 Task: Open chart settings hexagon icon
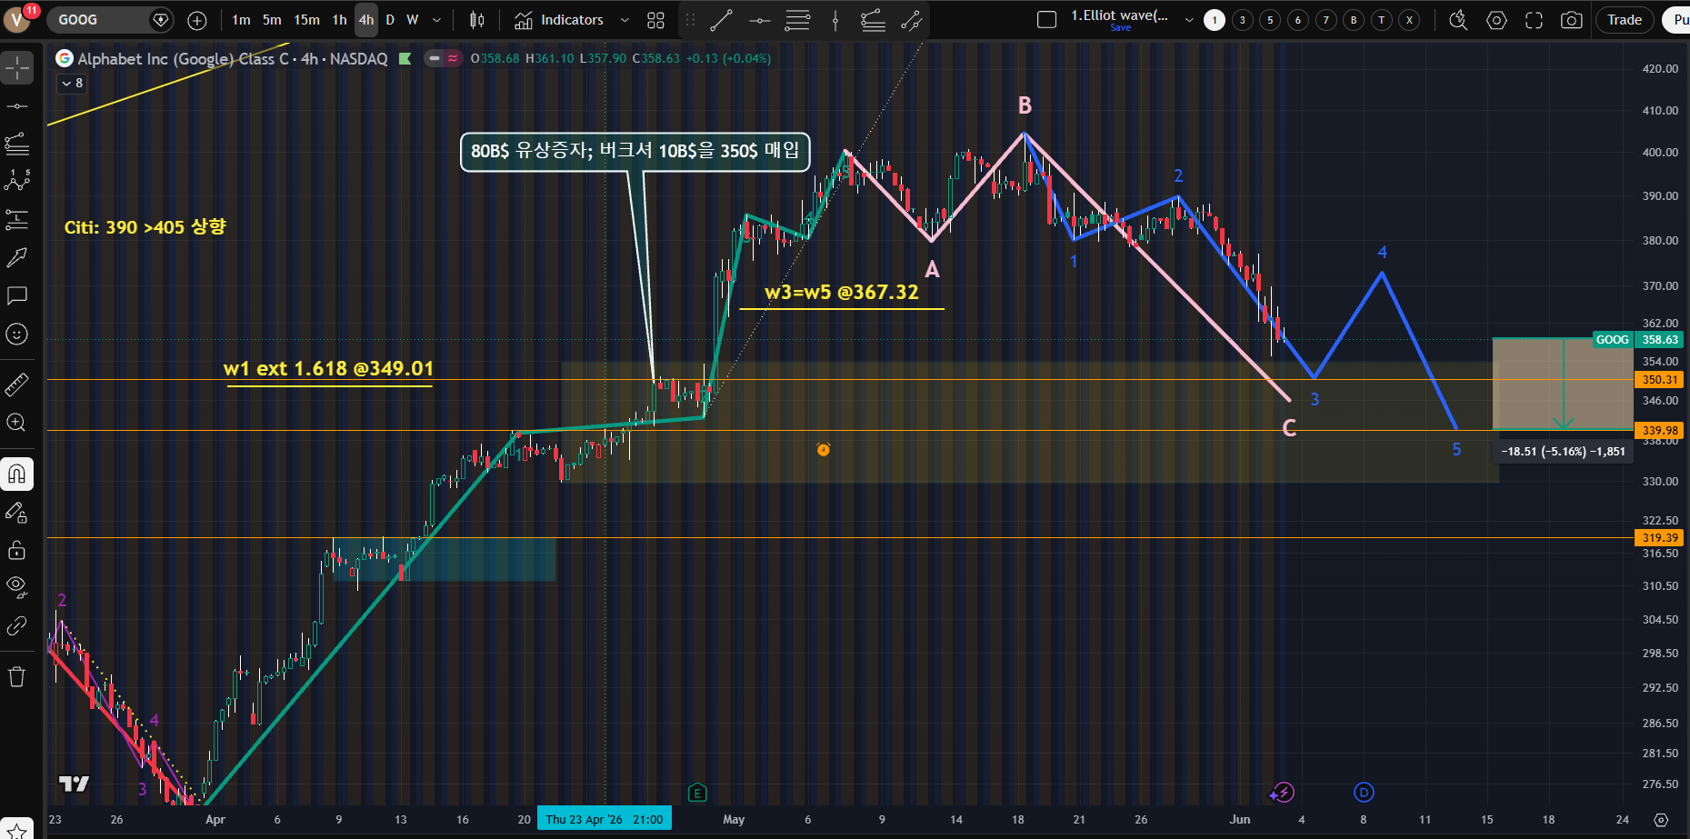point(1496,20)
